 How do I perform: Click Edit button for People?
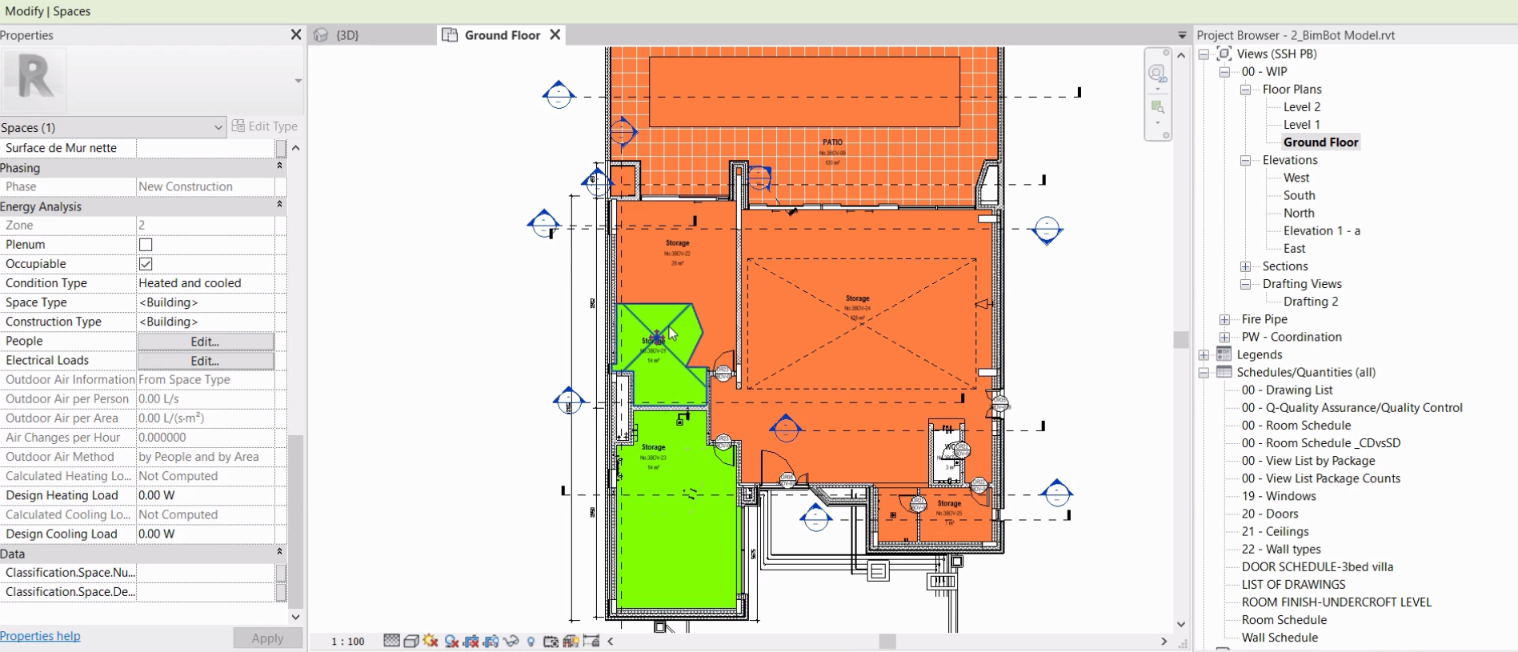(206, 342)
